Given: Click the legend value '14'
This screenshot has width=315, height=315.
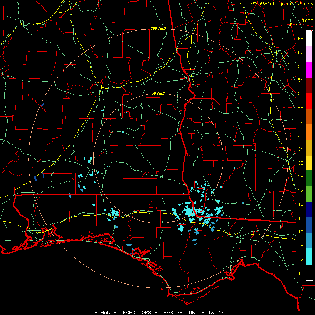Looking at the screenshot, I should [x=301, y=218].
